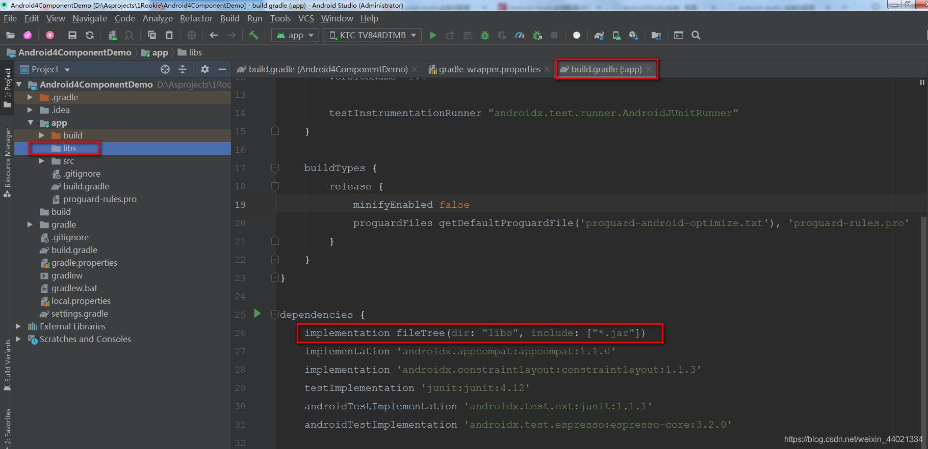Select settings.gradle file
The height and width of the screenshot is (449, 928).
click(80, 314)
